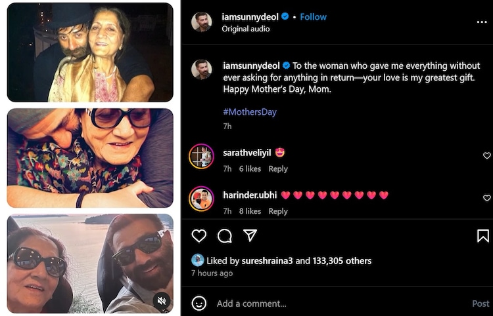Viewport: 493px width, 316px height.
Task: Click the Original audio link
Action: point(243,29)
